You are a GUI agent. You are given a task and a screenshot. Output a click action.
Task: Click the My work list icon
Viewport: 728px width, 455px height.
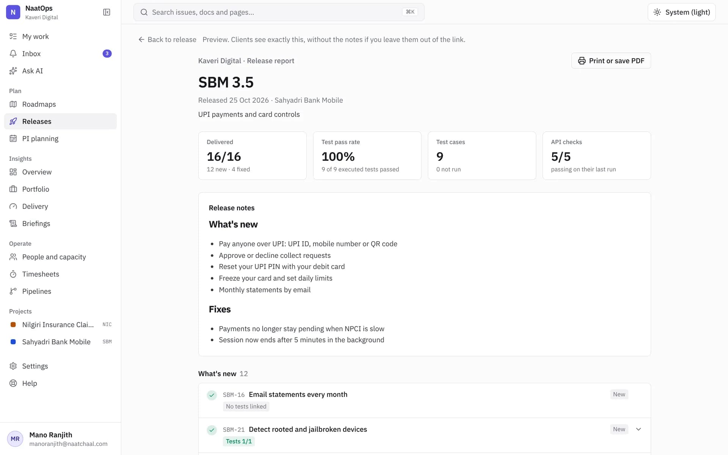tap(13, 36)
